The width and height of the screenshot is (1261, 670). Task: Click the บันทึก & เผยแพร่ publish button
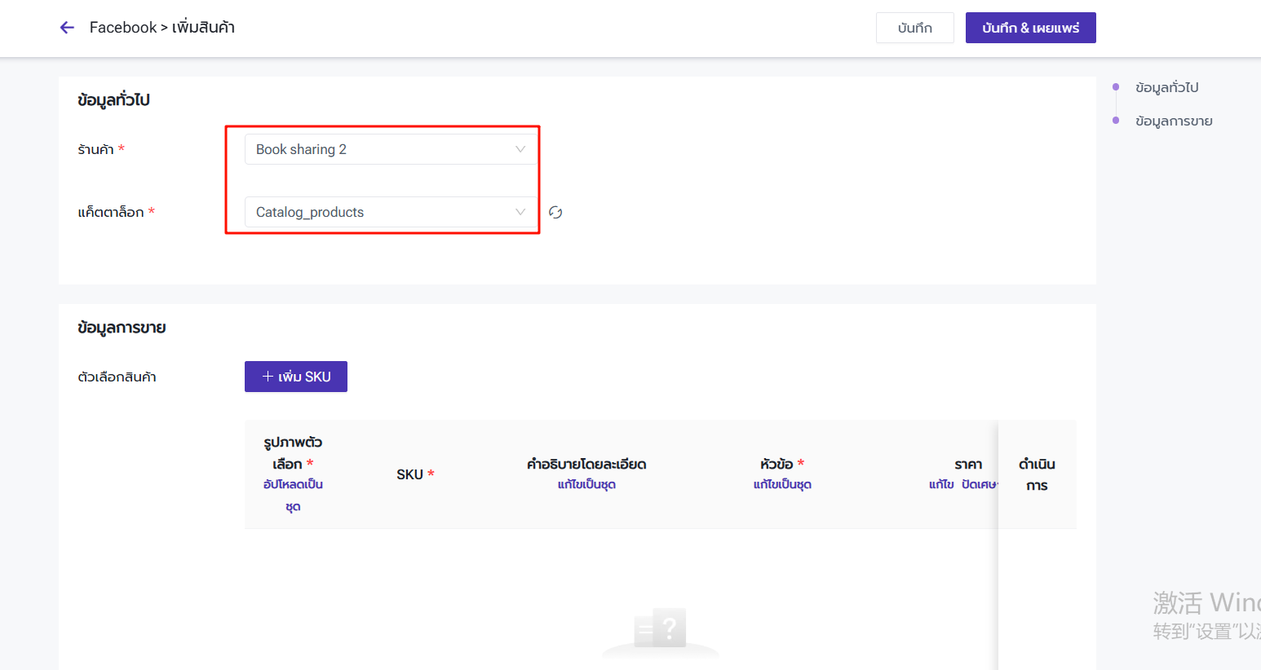pyautogui.click(x=1030, y=28)
